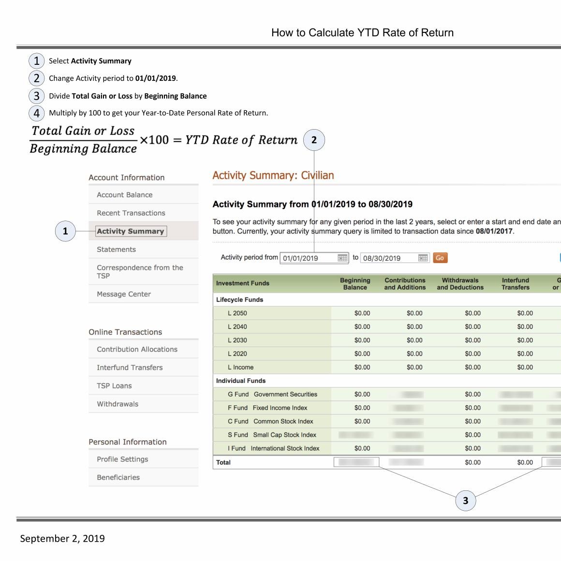Click the circled number 1 callout marker
Viewport: 561px width, 561px height.
(65, 231)
